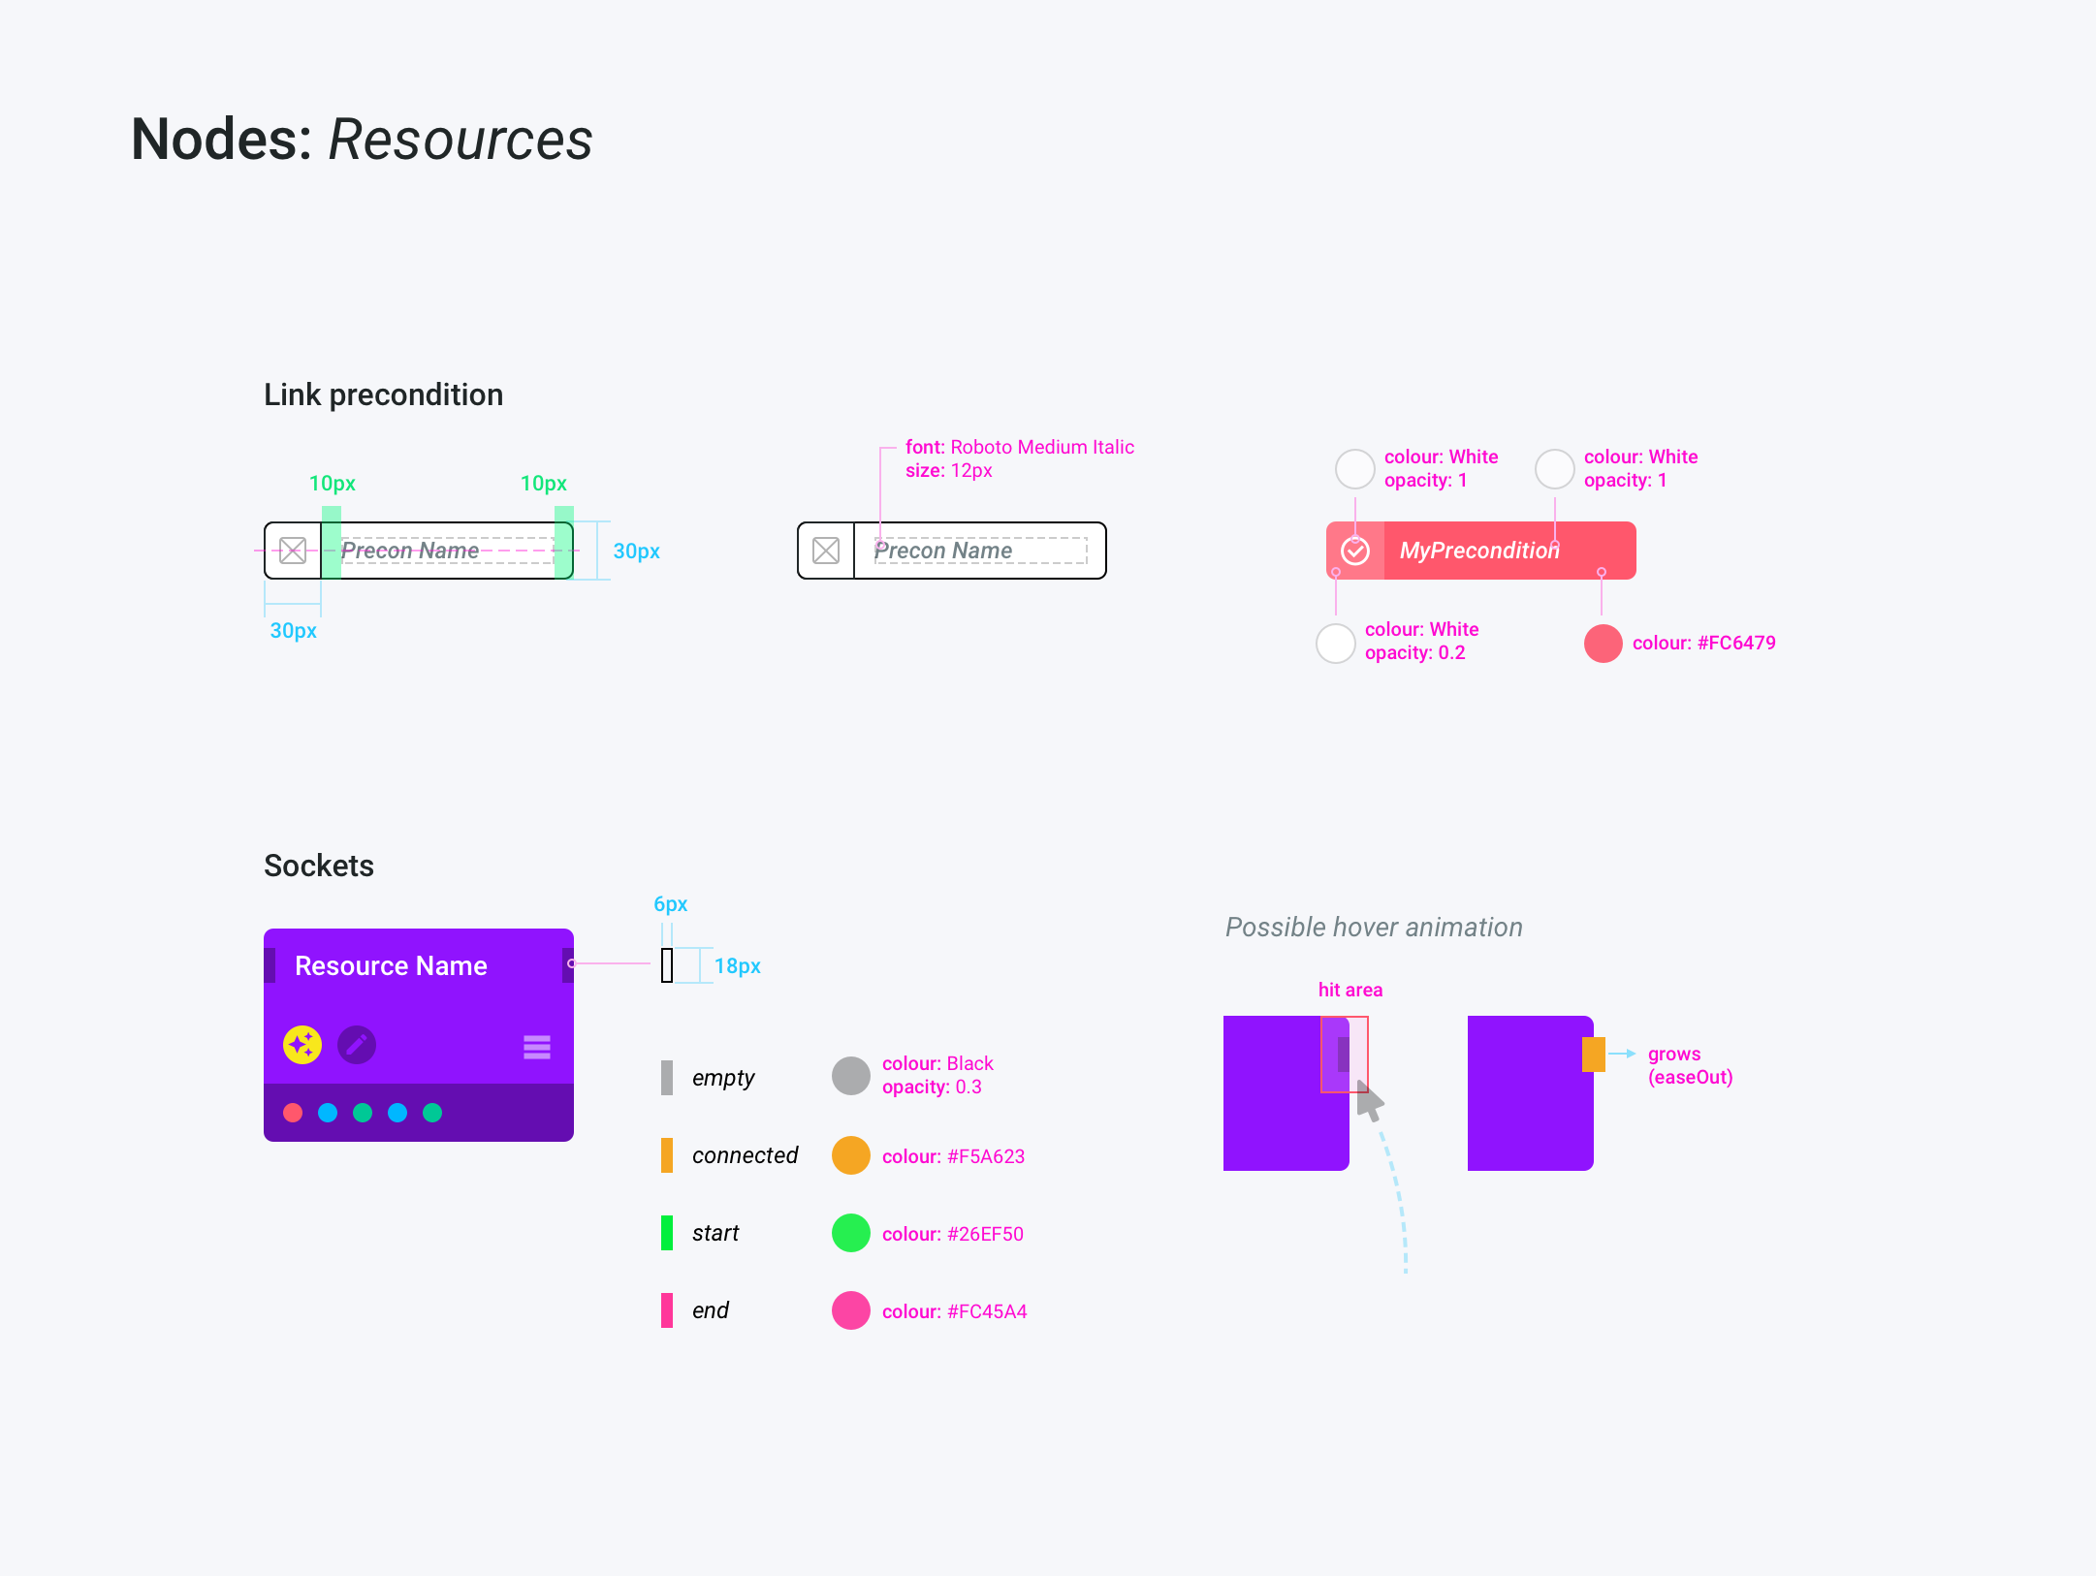
Task: Click the crossed-box icon in left measured precon field
Action: [x=293, y=551]
